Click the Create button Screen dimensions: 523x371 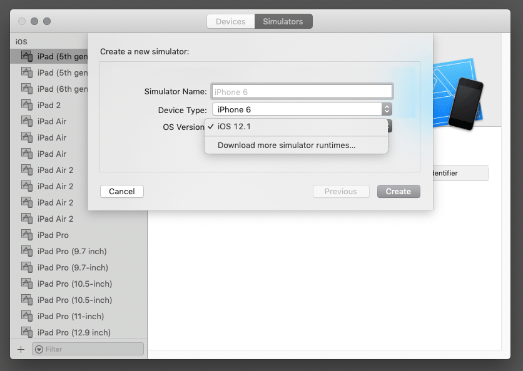(x=399, y=192)
